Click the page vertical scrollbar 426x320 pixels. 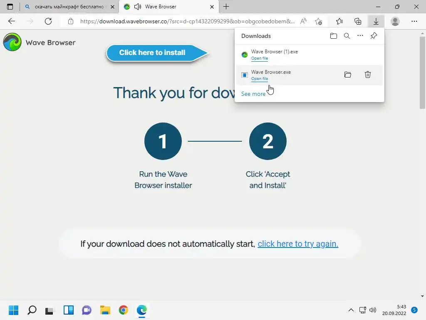click(422, 72)
